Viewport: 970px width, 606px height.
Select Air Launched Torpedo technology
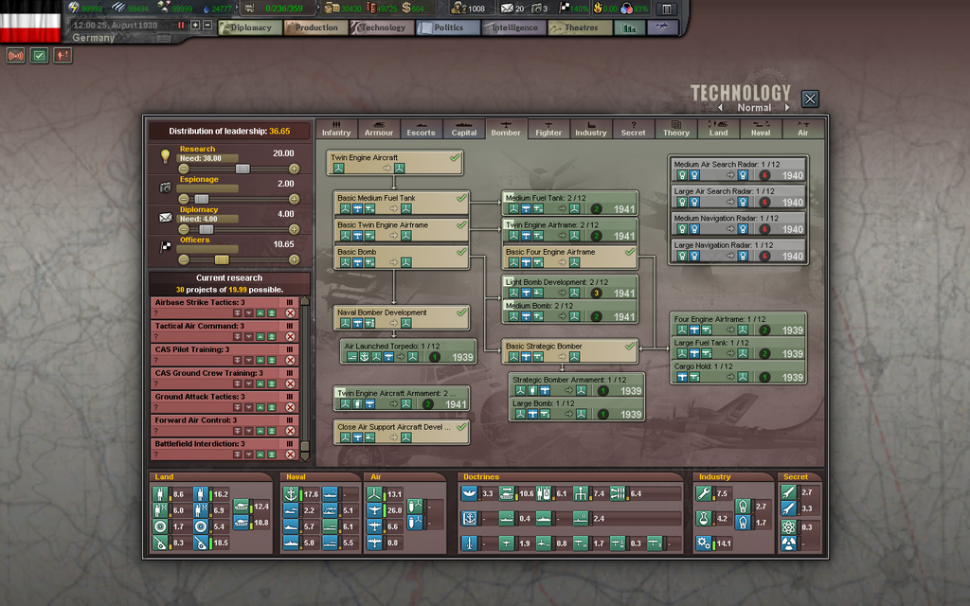408,352
